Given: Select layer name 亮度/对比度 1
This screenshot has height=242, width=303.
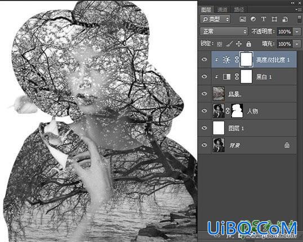Looking at the screenshot, I should pos(273,60).
